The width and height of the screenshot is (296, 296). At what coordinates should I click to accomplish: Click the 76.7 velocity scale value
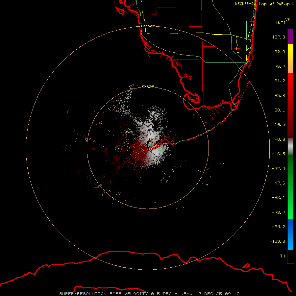click(x=280, y=66)
